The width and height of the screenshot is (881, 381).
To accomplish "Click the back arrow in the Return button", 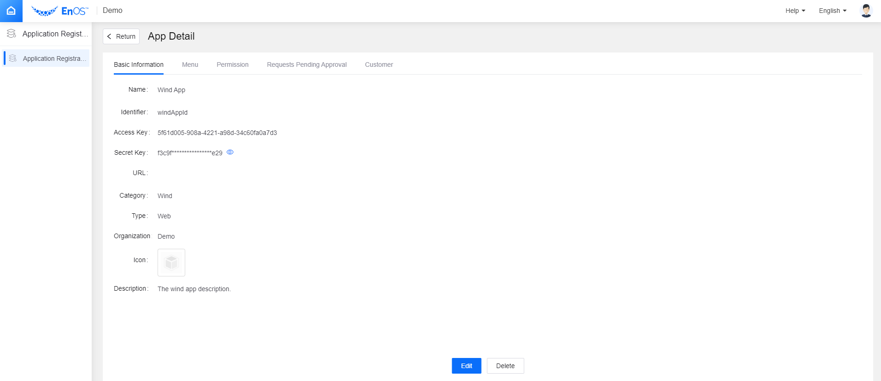I will pos(109,36).
